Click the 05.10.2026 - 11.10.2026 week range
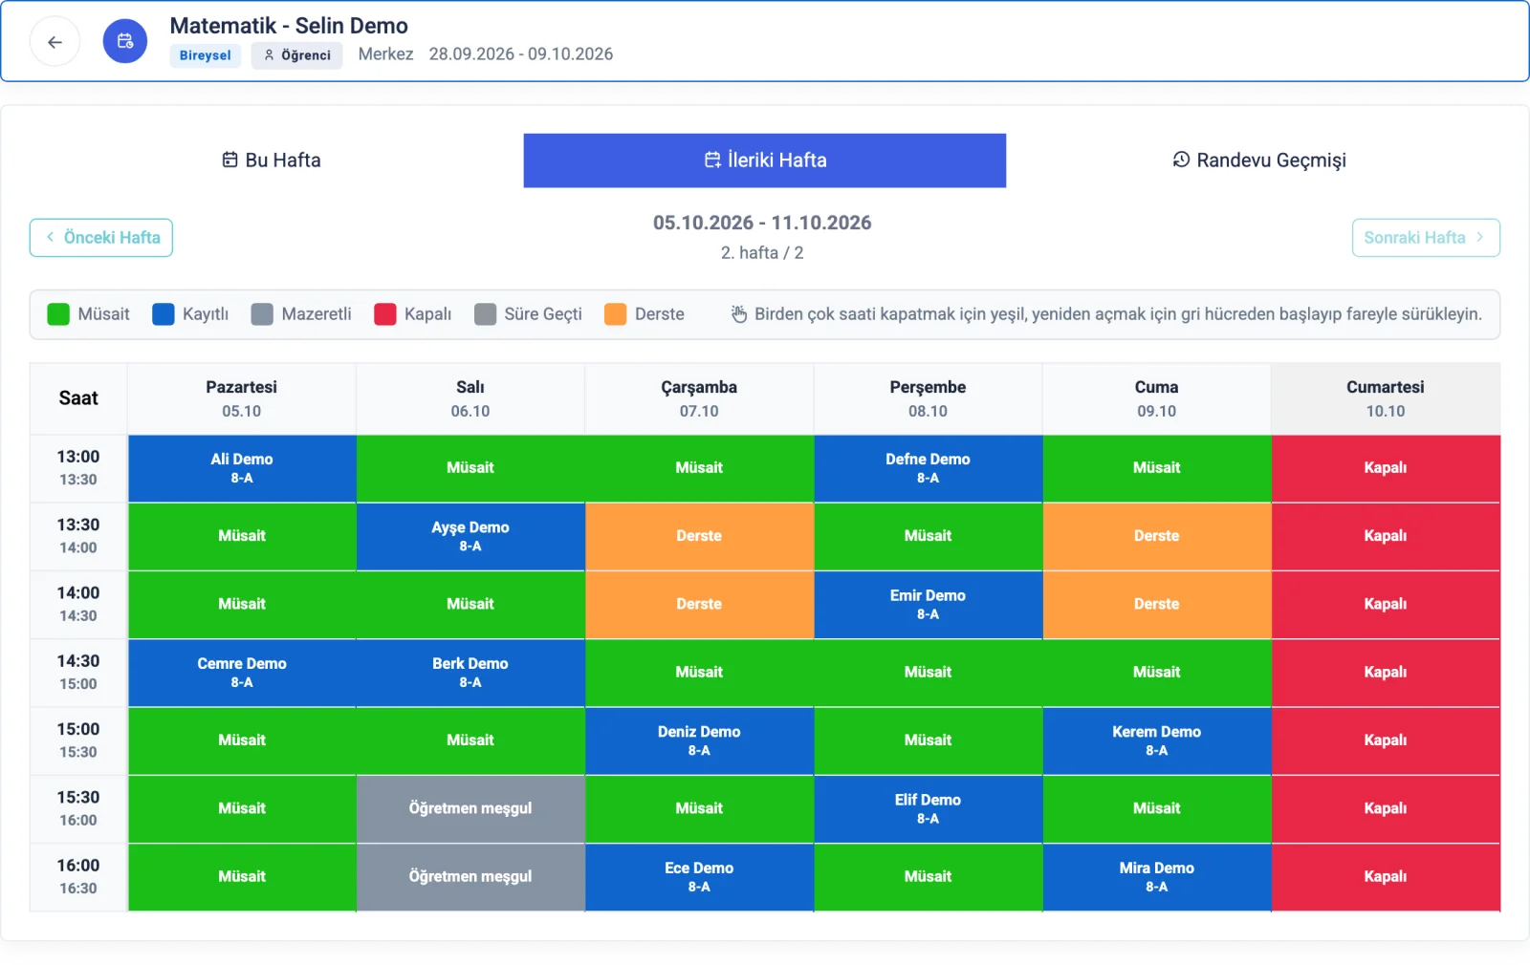This screenshot has height=965, width=1530. tap(762, 223)
